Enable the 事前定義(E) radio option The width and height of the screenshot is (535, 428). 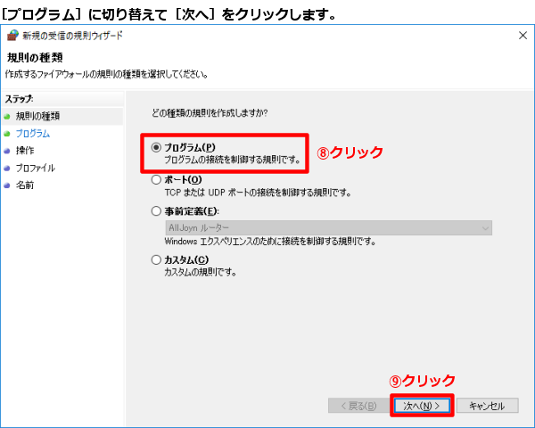[x=157, y=211]
